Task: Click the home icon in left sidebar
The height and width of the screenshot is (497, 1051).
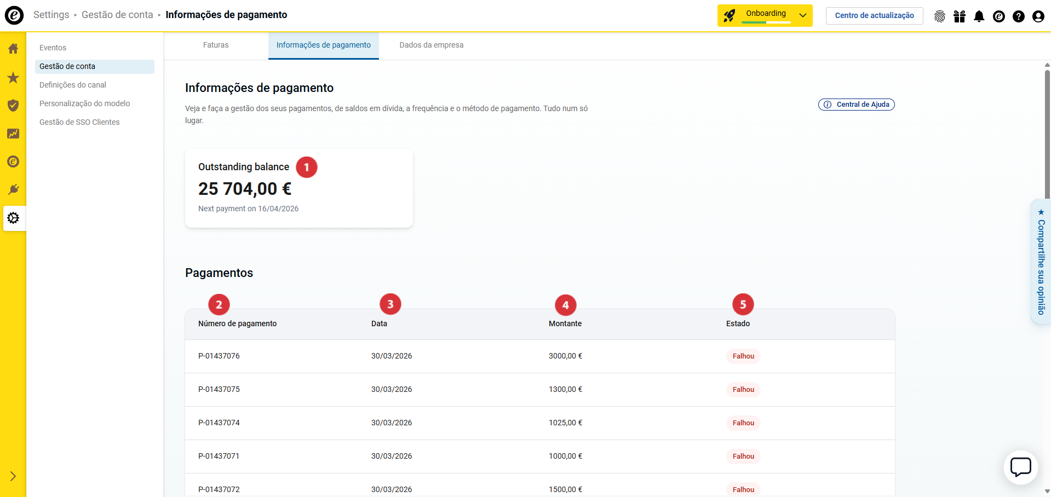Action: [13, 49]
